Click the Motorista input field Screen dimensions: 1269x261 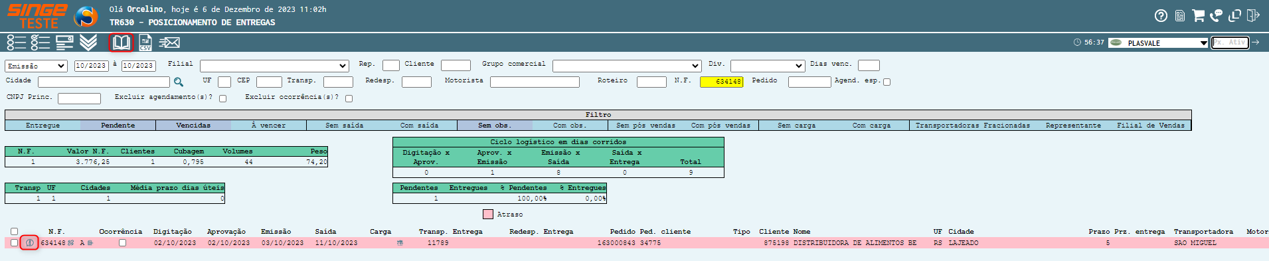[x=535, y=82]
